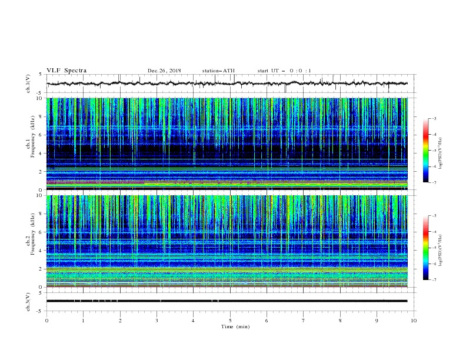
Task: Click the "-3" tick on ch.2 colorbar
Action: (x=434, y=216)
